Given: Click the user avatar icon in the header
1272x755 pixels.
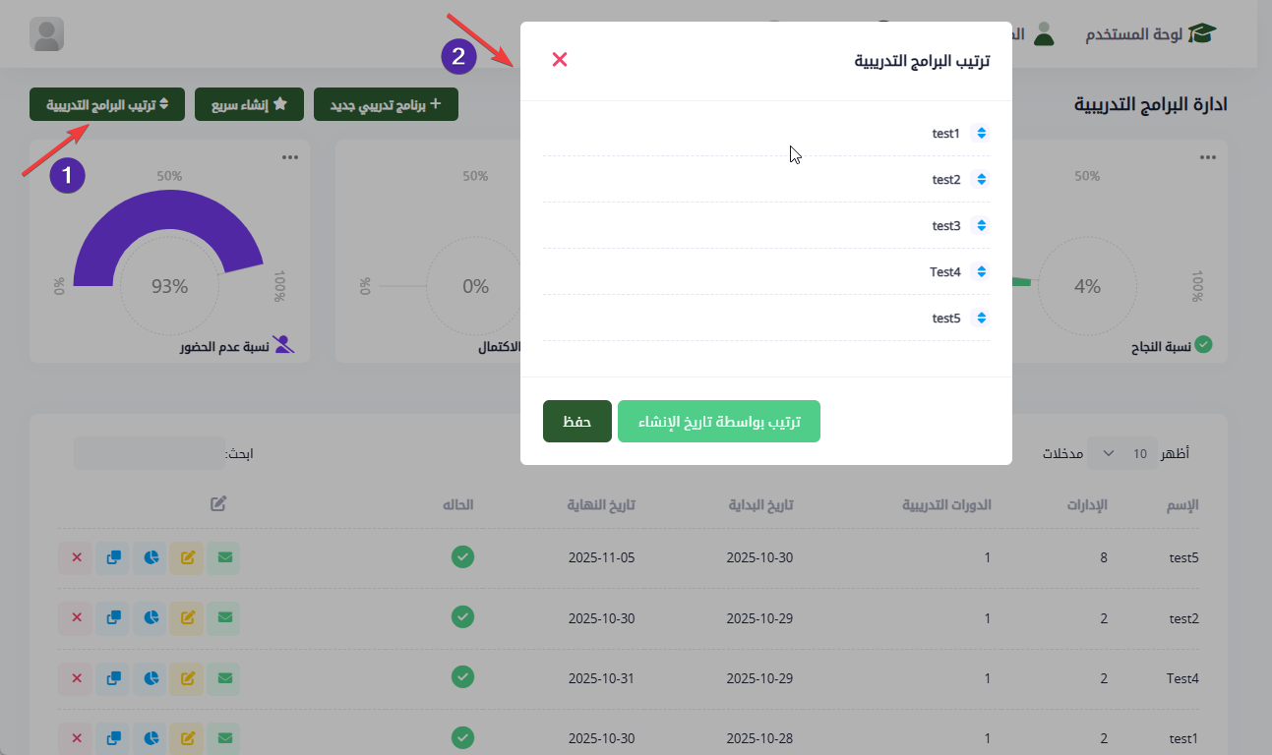Looking at the screenshot, I should [47, 34].
